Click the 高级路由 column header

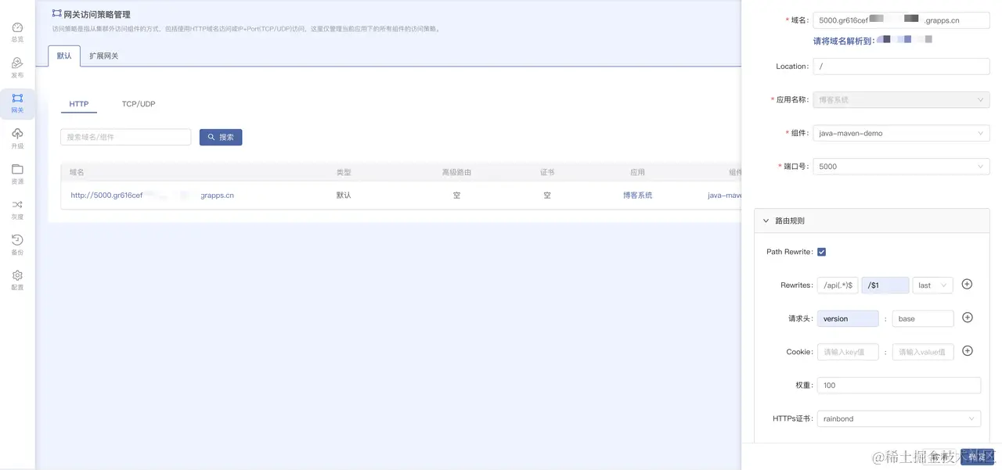click(456, 172)
